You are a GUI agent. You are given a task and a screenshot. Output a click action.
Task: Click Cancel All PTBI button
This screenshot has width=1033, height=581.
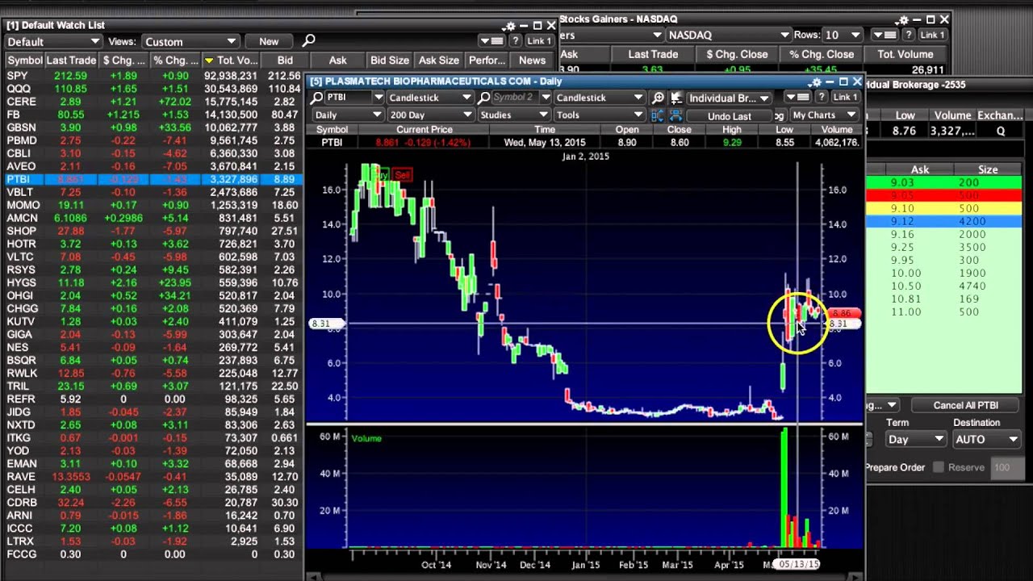(x=966, y=405)
